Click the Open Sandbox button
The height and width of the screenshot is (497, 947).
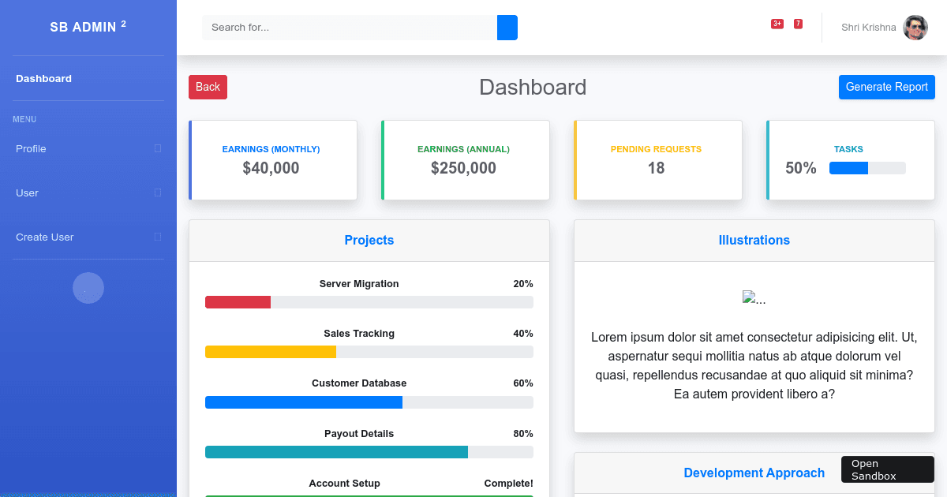point(887,469)
